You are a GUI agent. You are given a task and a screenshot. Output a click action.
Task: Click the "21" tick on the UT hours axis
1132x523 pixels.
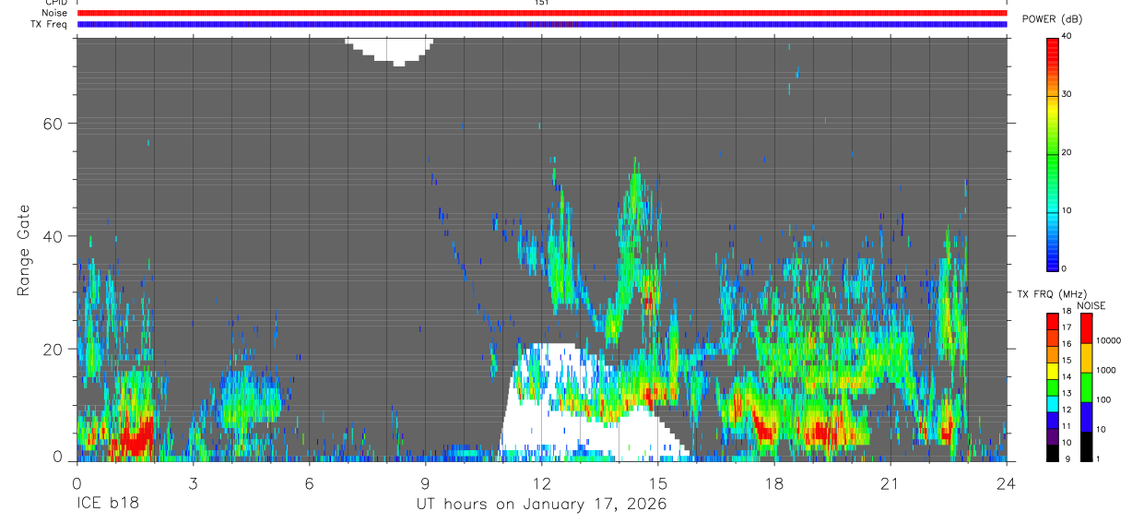point(890,483)
